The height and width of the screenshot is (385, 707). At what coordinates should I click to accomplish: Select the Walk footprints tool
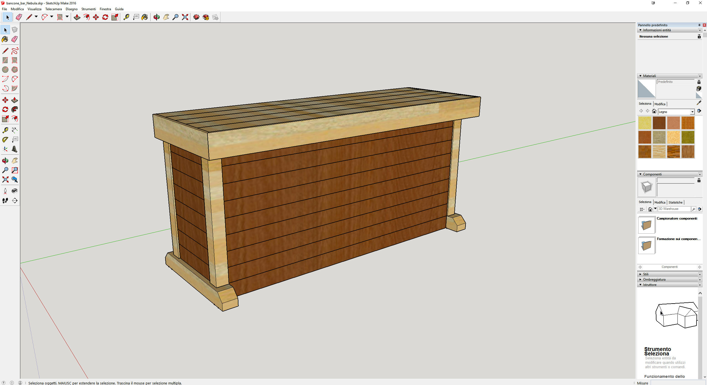[5, 201]
